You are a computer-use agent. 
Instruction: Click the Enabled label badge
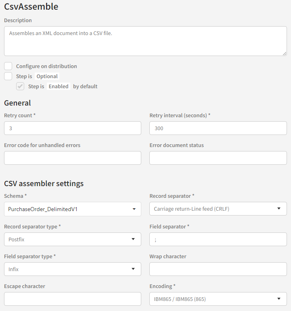coord(59,86)
